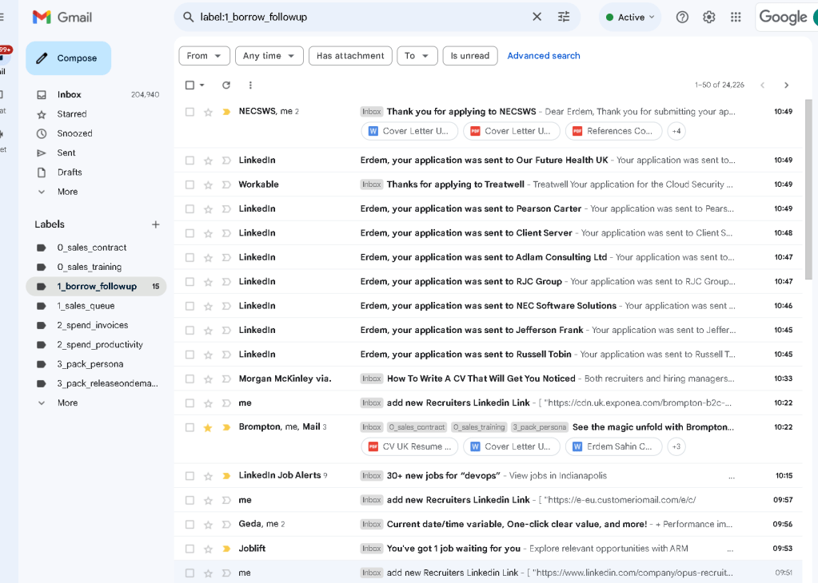This screenshot has height=583, width=818.
Task: Toggle importance marker on NECSWS email
Action: click(226, 112)
